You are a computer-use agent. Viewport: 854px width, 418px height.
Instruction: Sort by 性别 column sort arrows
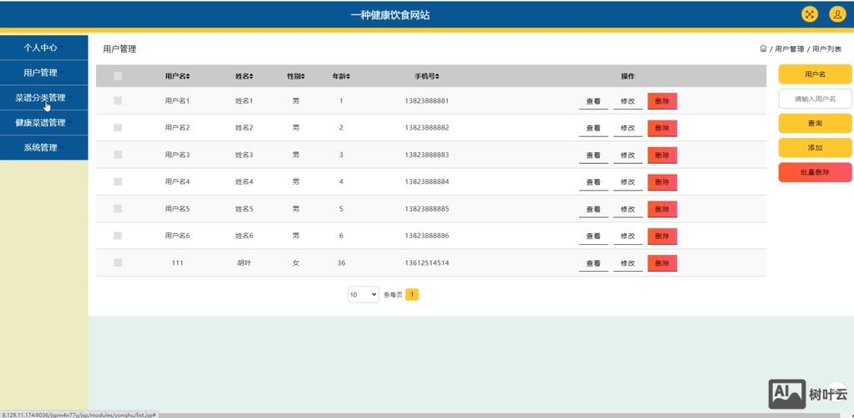pos(302,77)
